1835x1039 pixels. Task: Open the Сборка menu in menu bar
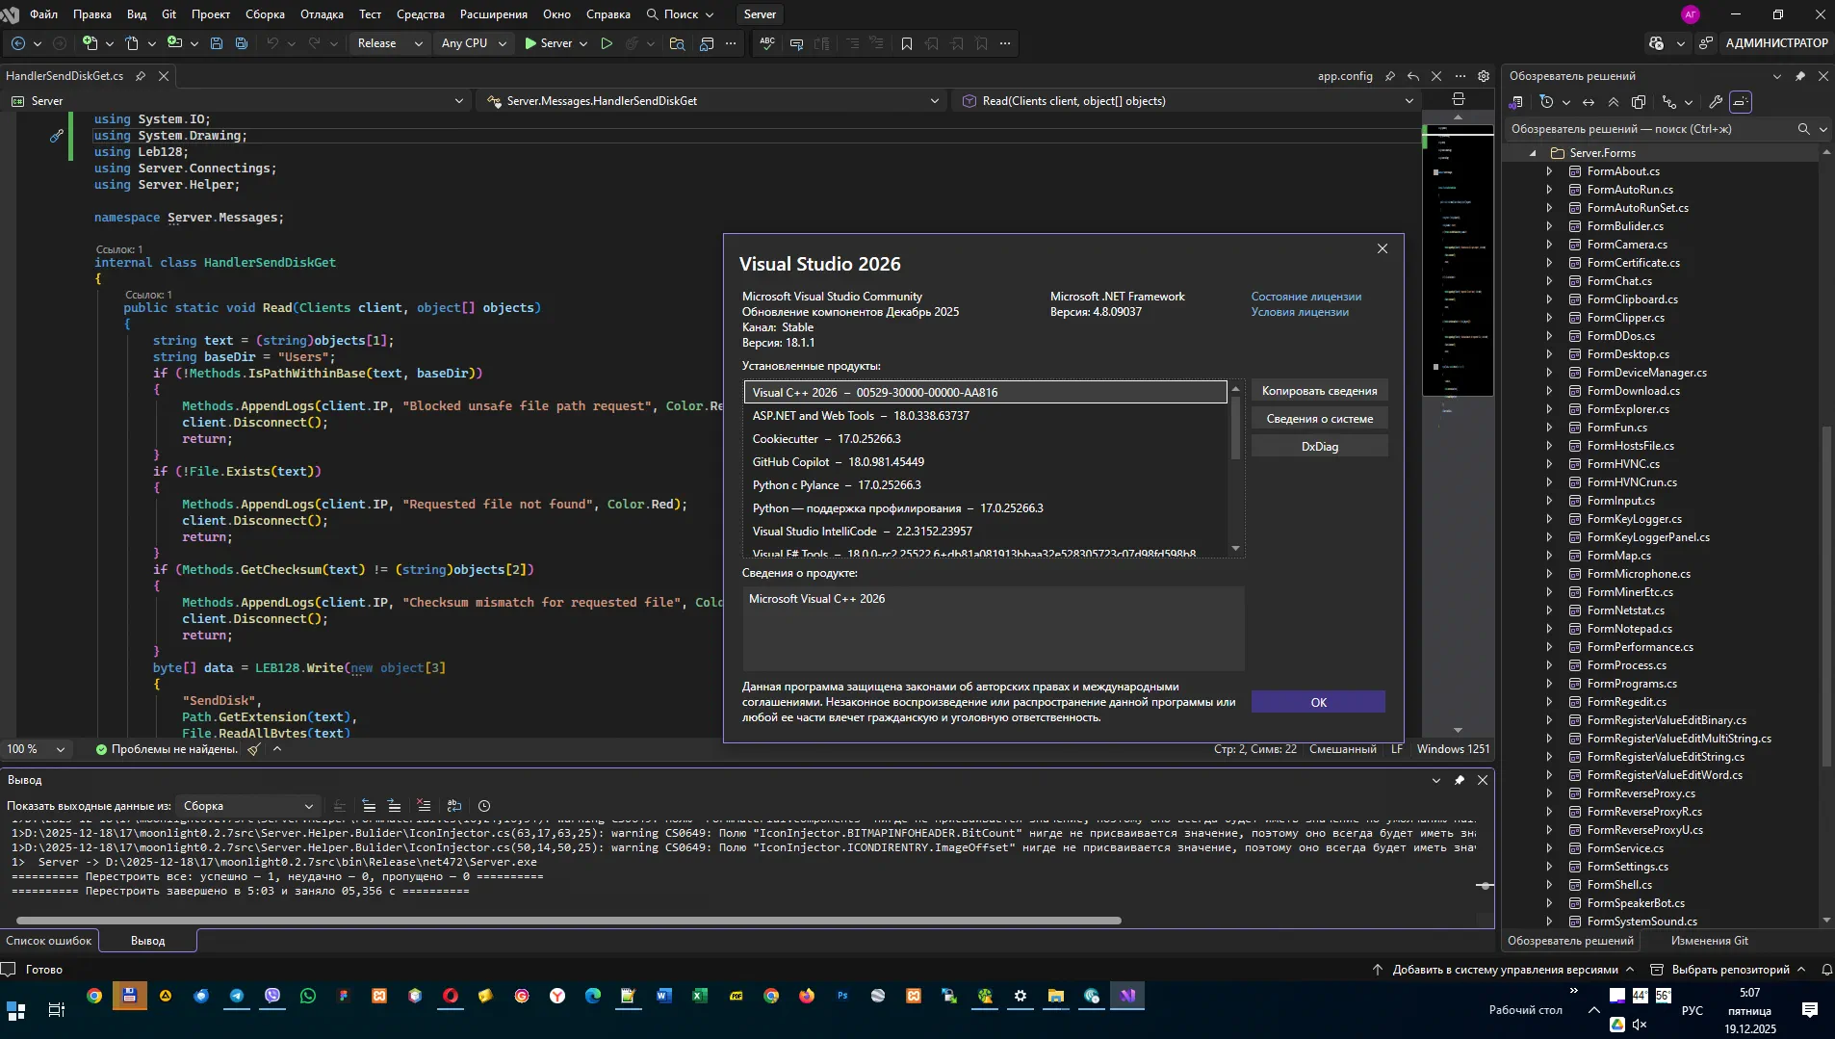265,14
